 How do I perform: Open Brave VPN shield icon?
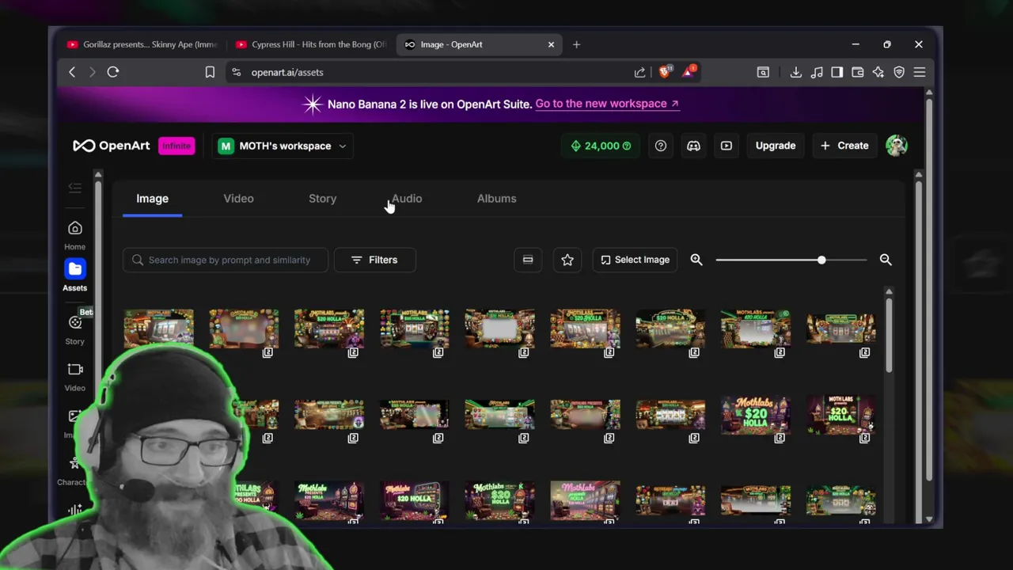click(899, 72)
